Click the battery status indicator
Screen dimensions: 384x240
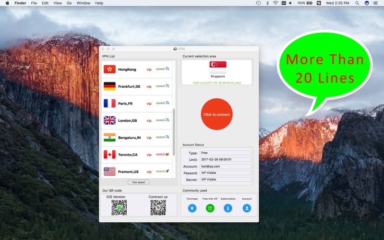coord(305,3)
